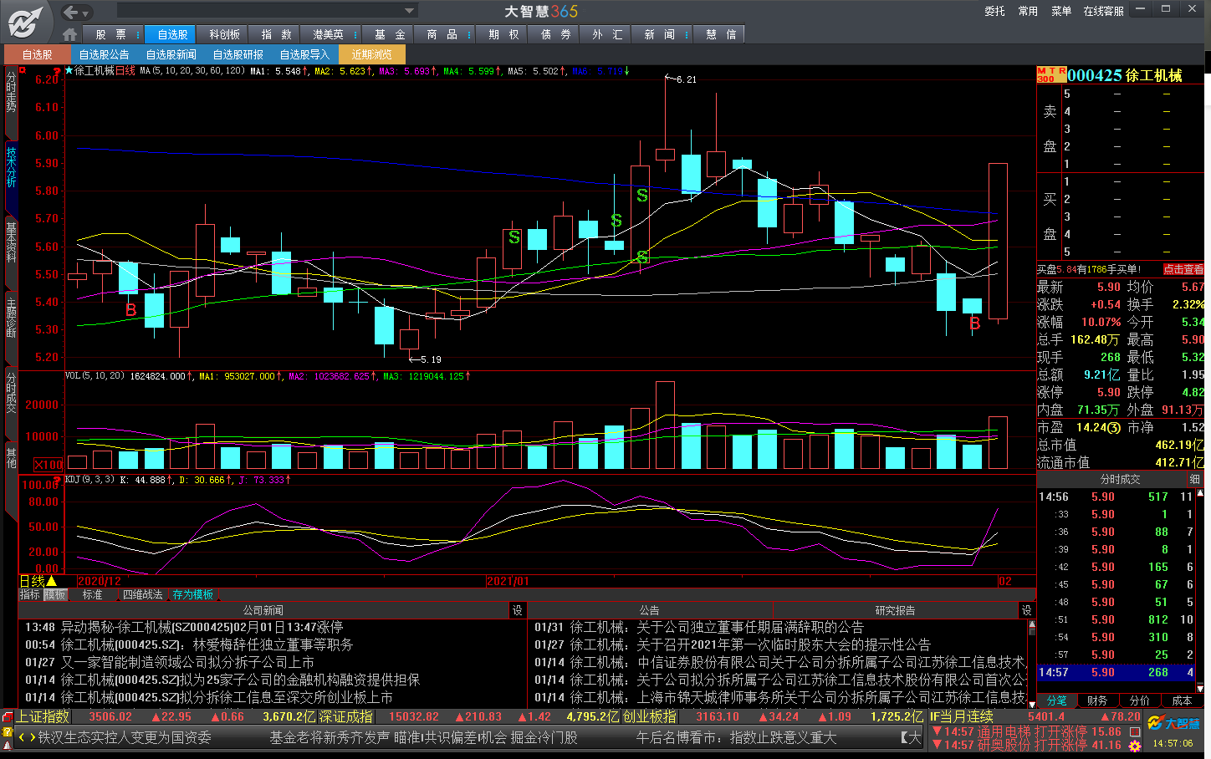Open 自选股公告 sub-tab
This screenshot has height=759, width=1211.
pos(105,54)
